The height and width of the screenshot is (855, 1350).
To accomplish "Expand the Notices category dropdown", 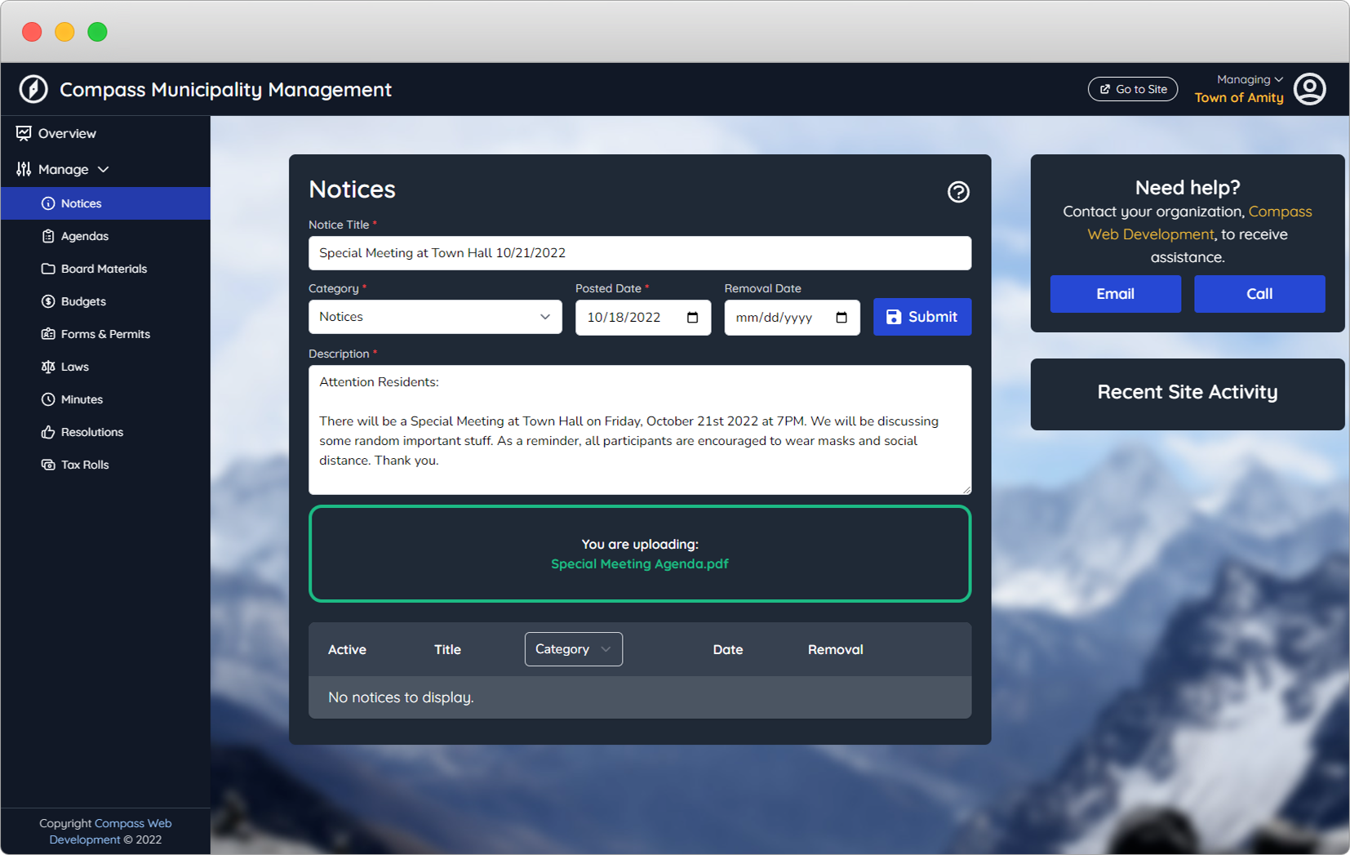I will (435, 317).
